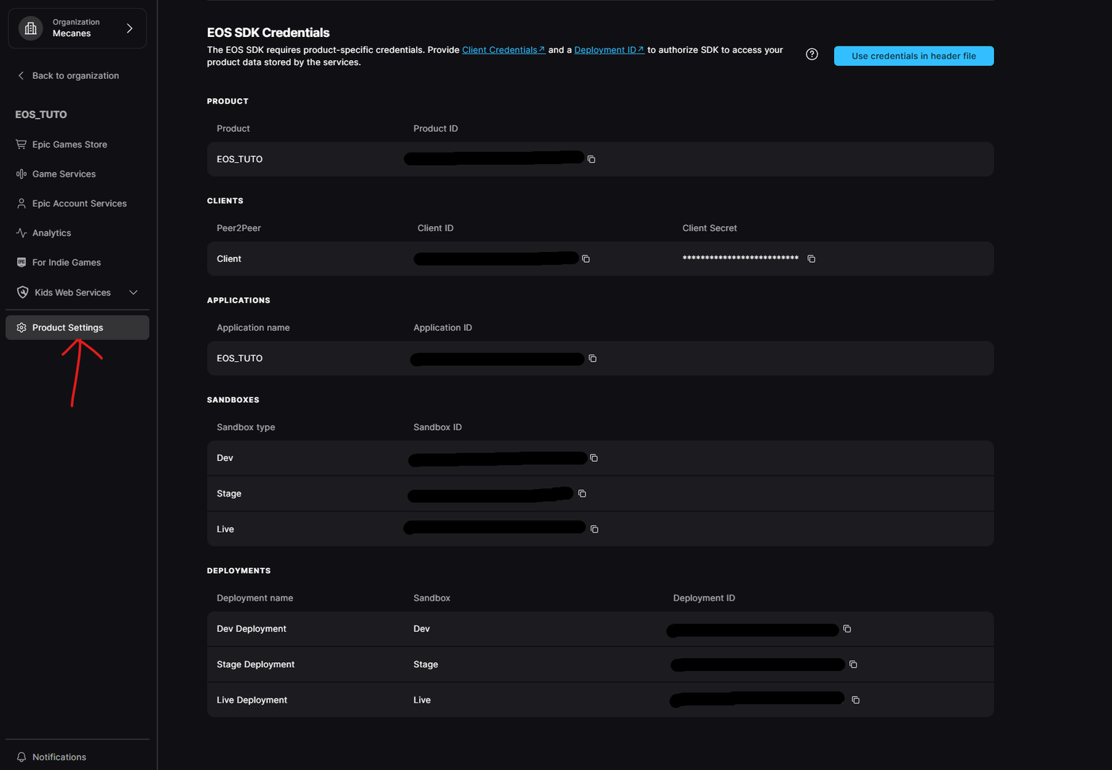Screen dimensions: 1112x770
Task: Select Epic Account Services menu item
Action: pos(79,203)
